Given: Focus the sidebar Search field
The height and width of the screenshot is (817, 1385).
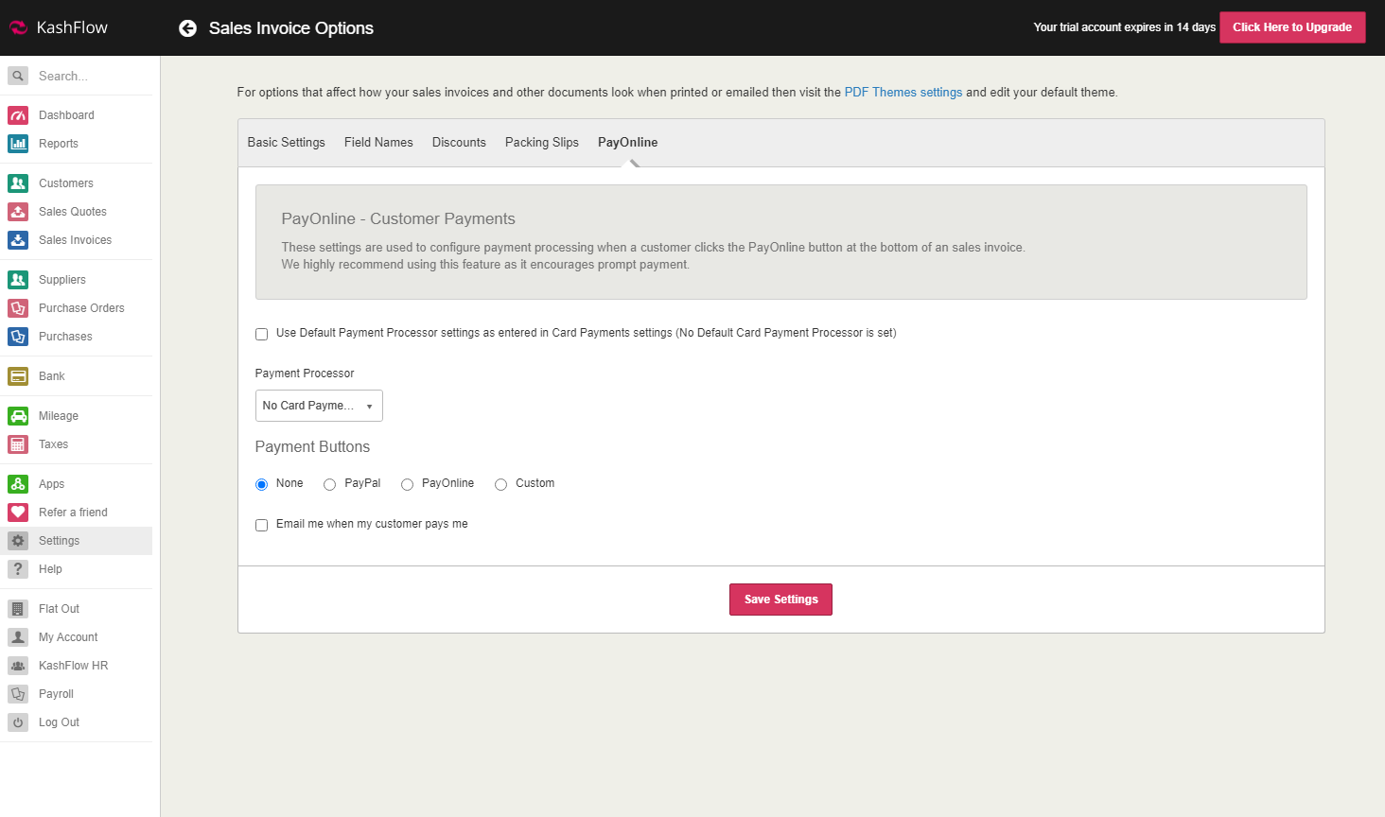Looking at the screenshot, I should [x=90, y=77].
